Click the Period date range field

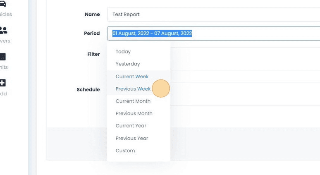click(x=213, y=33)
